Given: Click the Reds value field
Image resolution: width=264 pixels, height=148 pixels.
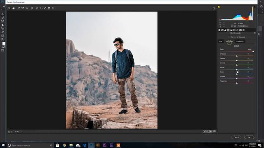Looking at the screenshot, I should click(250, 49).
